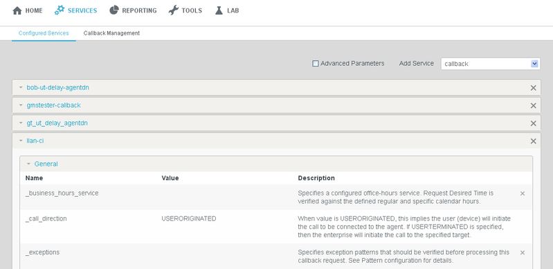Select the Configured Services tab
Image resolution: width=553 pixels, height=269 pixels.
click(x=44, y=33)
